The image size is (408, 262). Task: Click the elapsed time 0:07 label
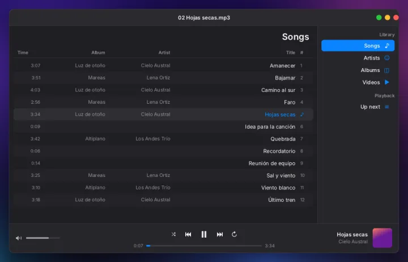click(x=138, y=246)
